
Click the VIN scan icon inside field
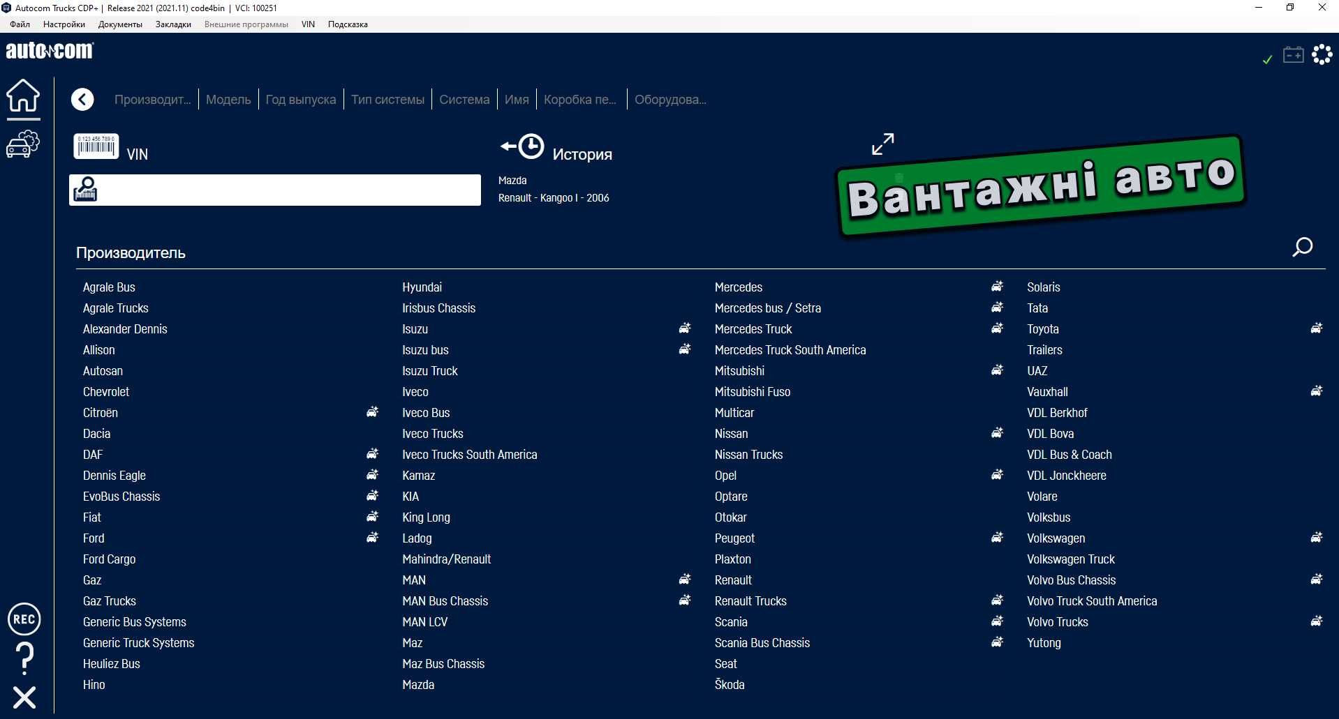pyautogui.click(x=85, y=190)
